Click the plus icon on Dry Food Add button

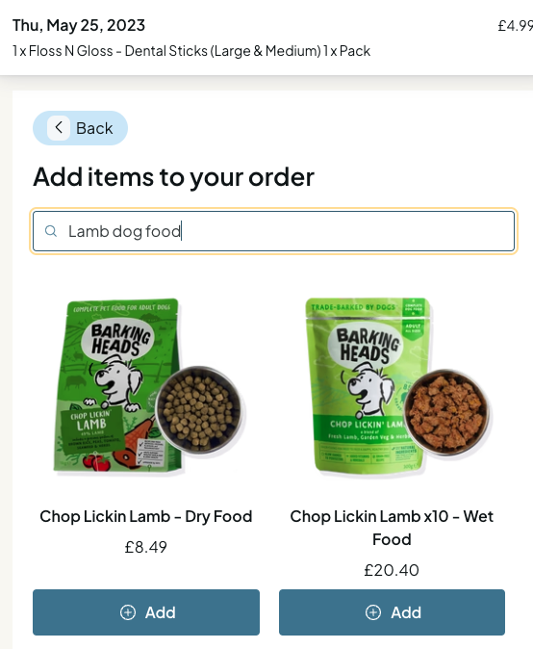click(x=128, y=612)
